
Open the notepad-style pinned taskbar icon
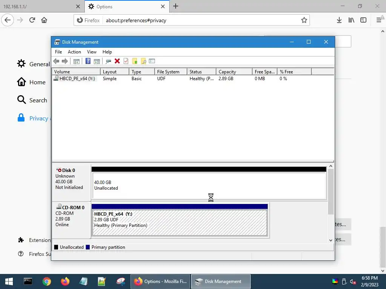point(83,281)
